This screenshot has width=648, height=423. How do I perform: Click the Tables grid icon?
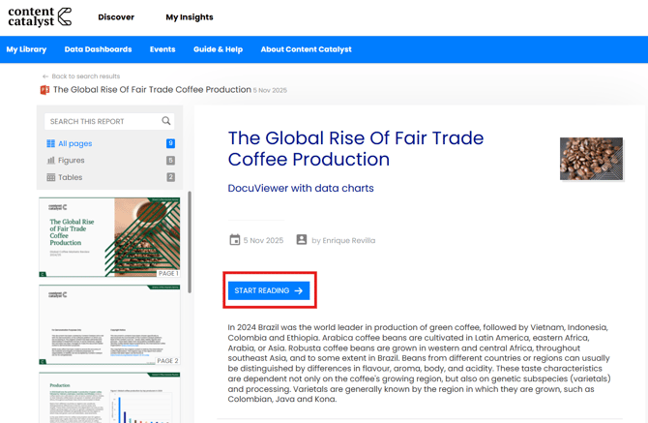(x=50, y=178)
